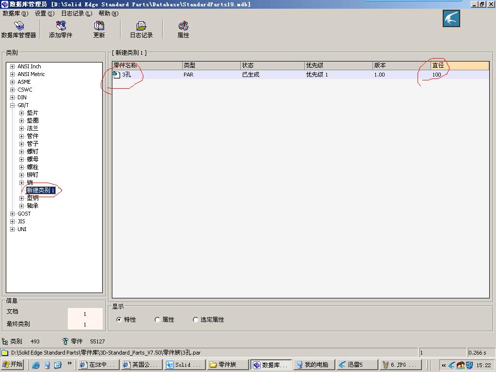Select the 型钢 tree item
Screen dimensions: 496x372
(32, 198)
